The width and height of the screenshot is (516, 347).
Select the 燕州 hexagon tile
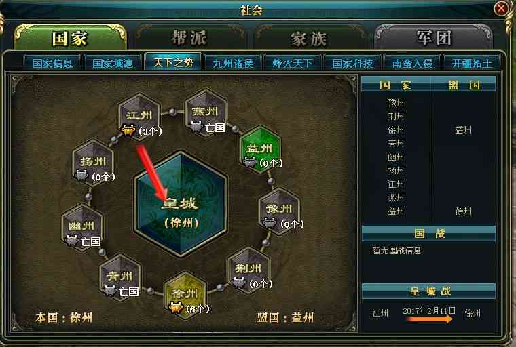pyautogui.click(x=206, y=113)
